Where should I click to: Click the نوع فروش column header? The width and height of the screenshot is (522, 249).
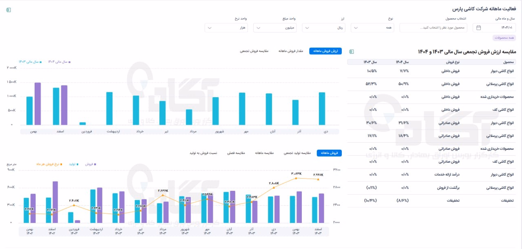(x=452, y=62)
